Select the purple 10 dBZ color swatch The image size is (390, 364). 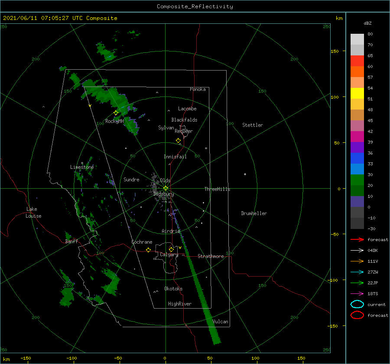click(x=357, y=201)
